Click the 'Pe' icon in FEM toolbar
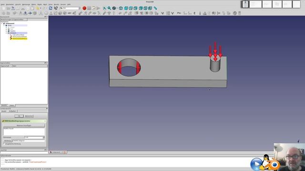 [179, 13]
